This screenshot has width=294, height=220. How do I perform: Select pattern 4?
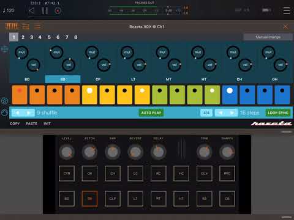point(40,37)
